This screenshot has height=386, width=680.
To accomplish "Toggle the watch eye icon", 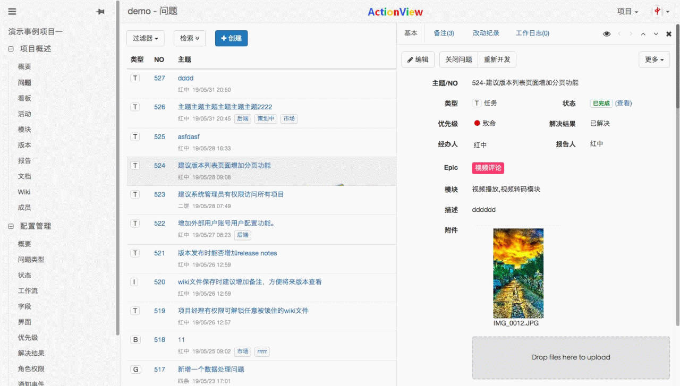I will (x=607, y=33).
